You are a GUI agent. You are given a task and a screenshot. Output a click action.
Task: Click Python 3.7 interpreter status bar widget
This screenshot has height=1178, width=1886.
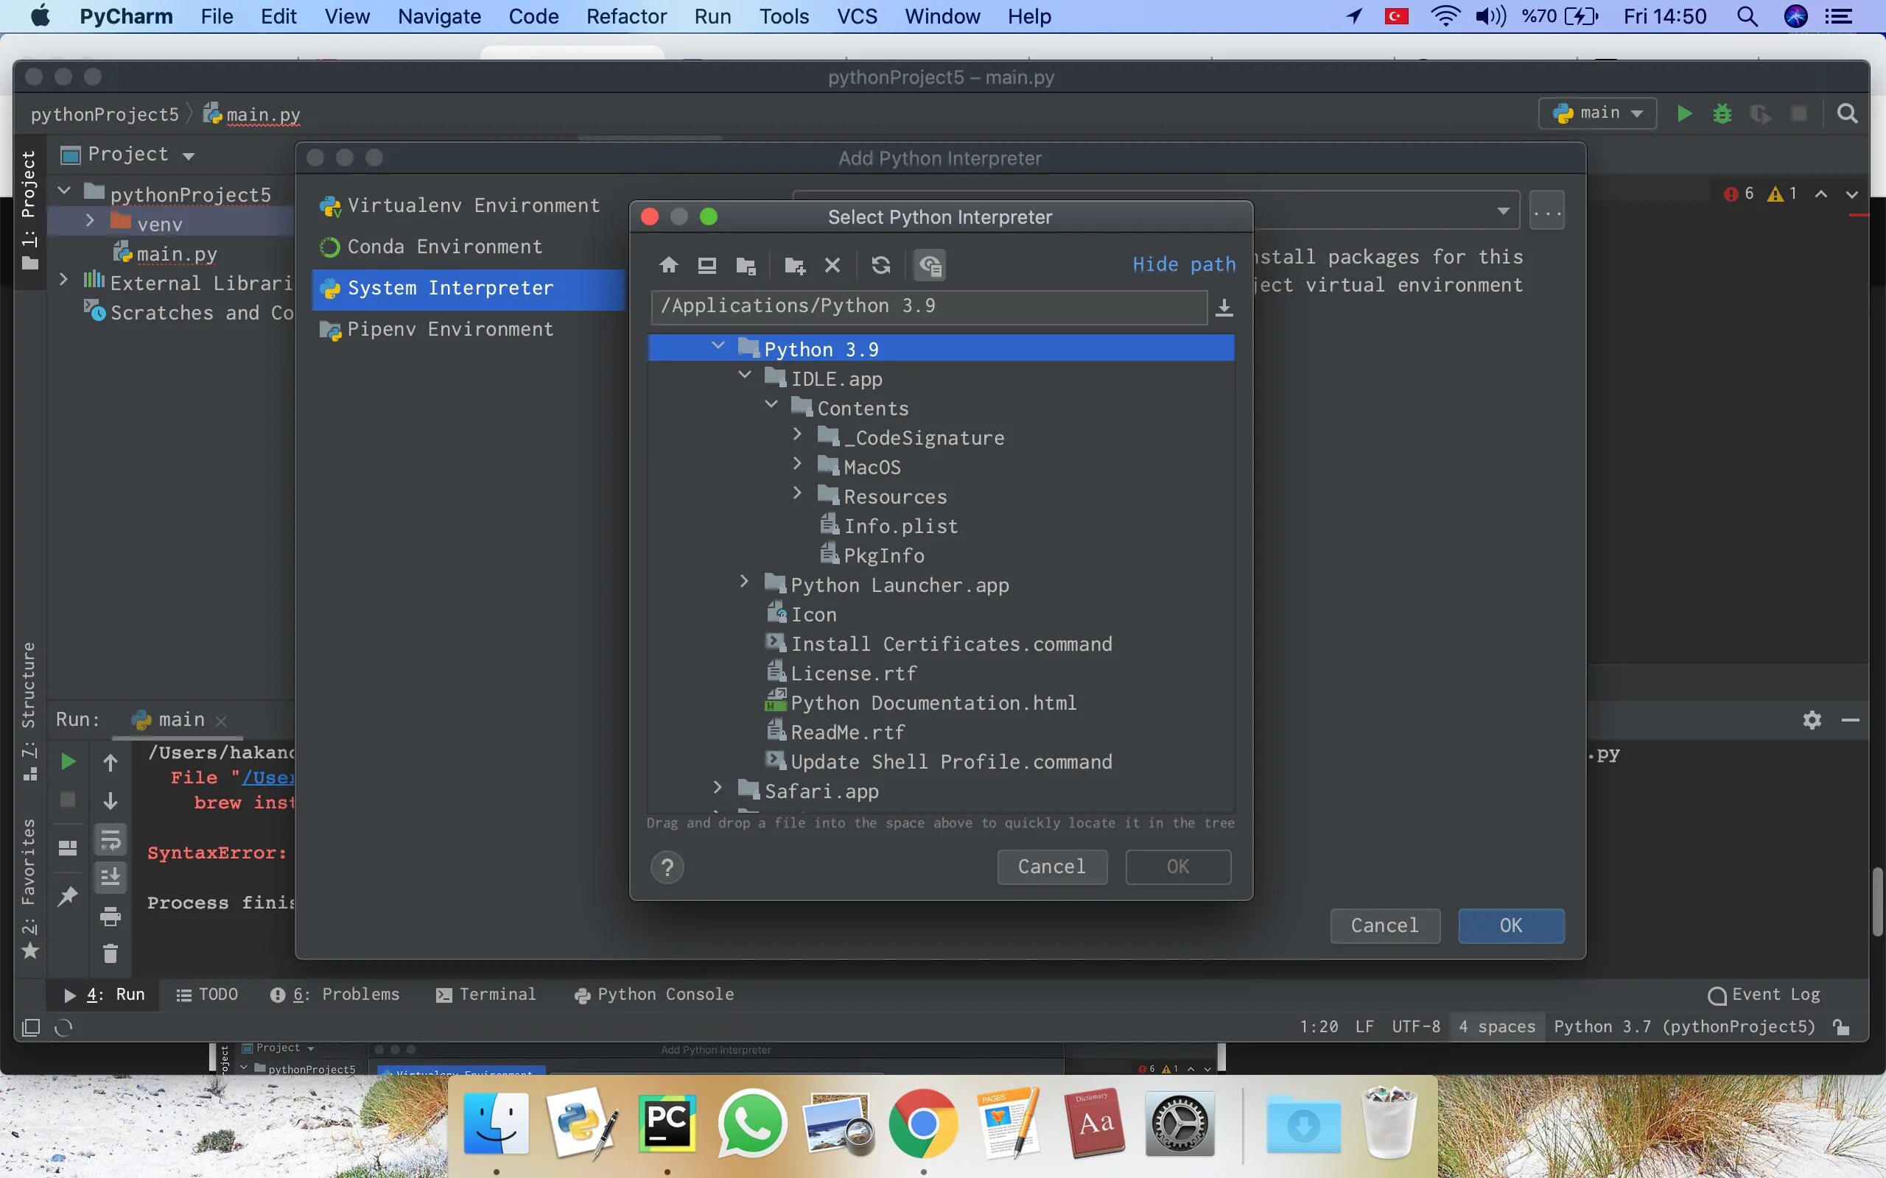pos(1684,1027)
